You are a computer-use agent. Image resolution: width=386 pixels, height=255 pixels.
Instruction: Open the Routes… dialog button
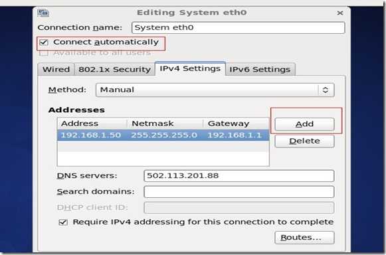pos(304,238)
